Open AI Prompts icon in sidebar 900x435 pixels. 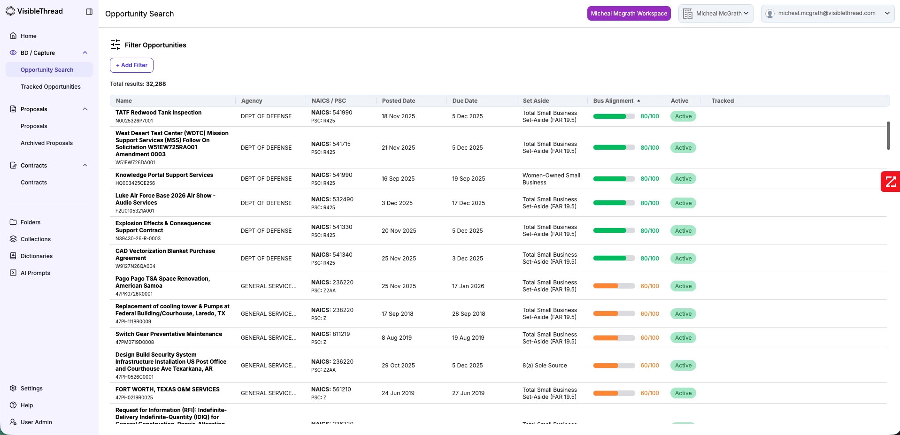(13, 273)
